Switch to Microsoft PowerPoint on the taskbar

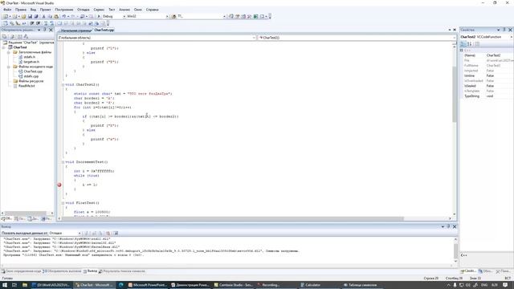click(148, 285)
